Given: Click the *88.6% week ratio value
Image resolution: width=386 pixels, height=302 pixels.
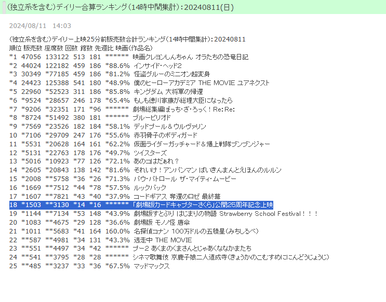Looking at the screenshot, I should point(117,66).
